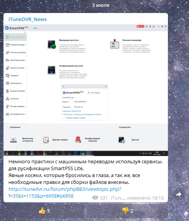Collapse the left sidebar with chevron

pyautogui.click(x=24, y=32)
